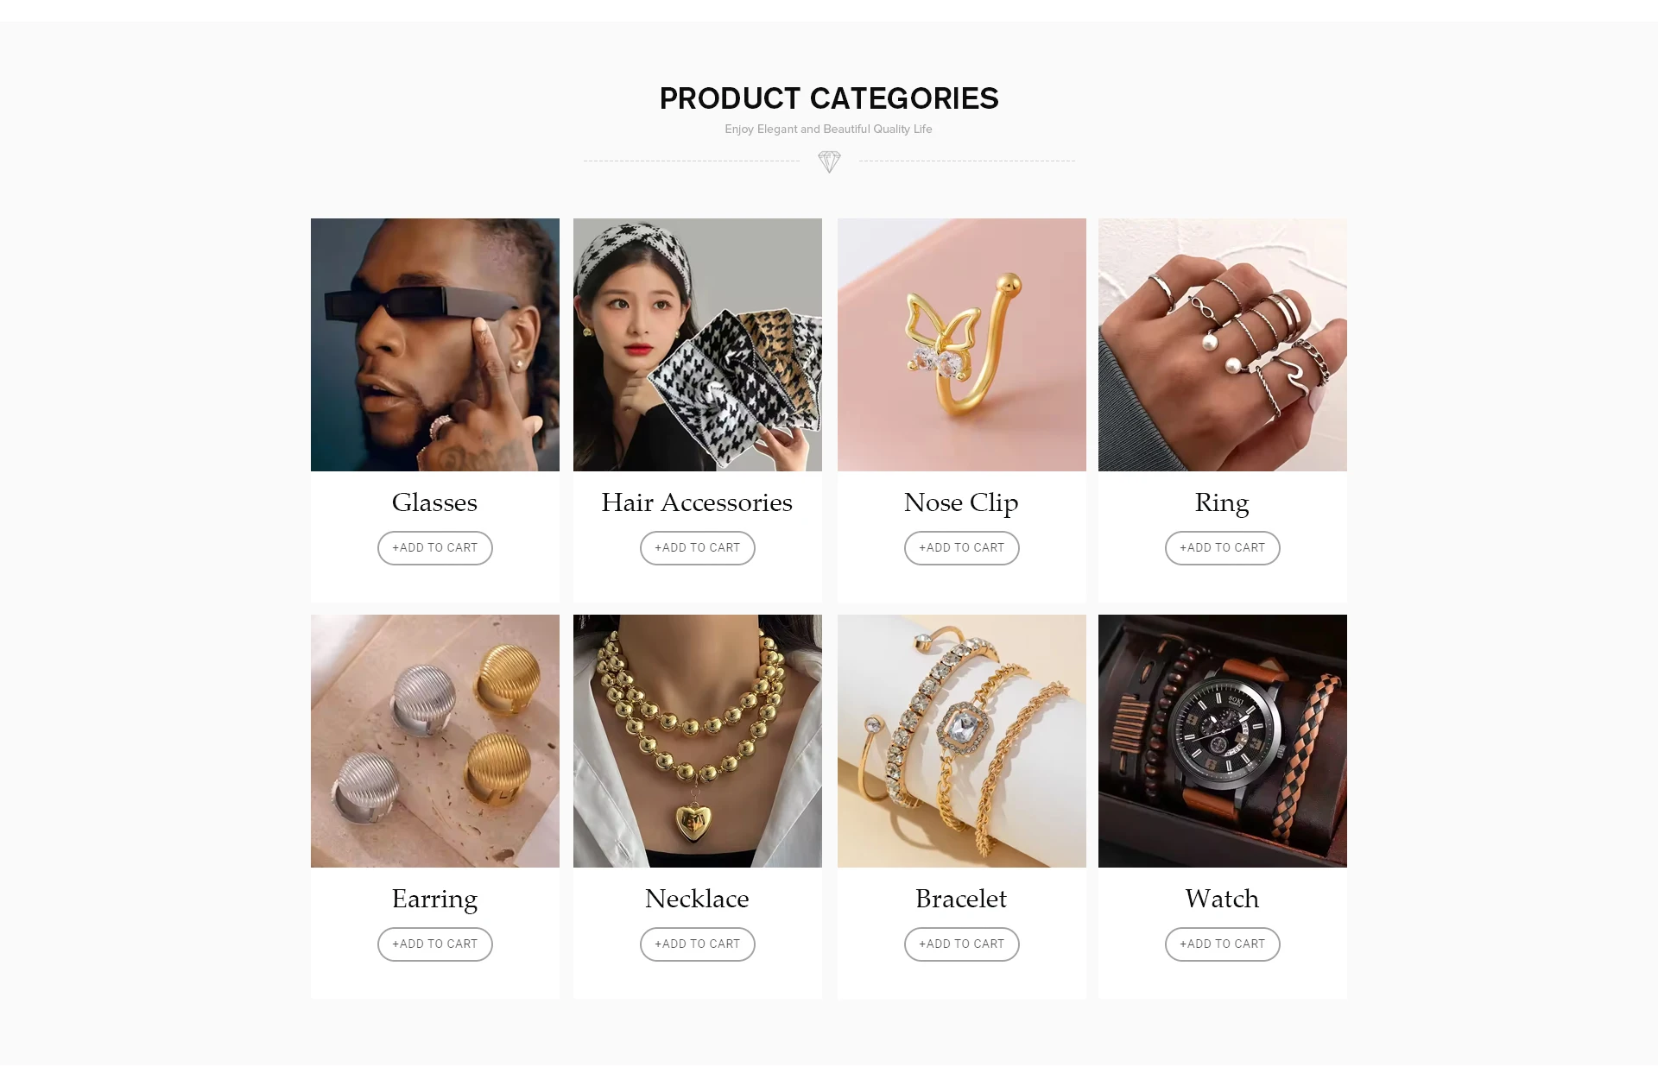Select the Hair Accessories category title
1658x1086 pixels.
pyautogui.click(x=697, y=502)
